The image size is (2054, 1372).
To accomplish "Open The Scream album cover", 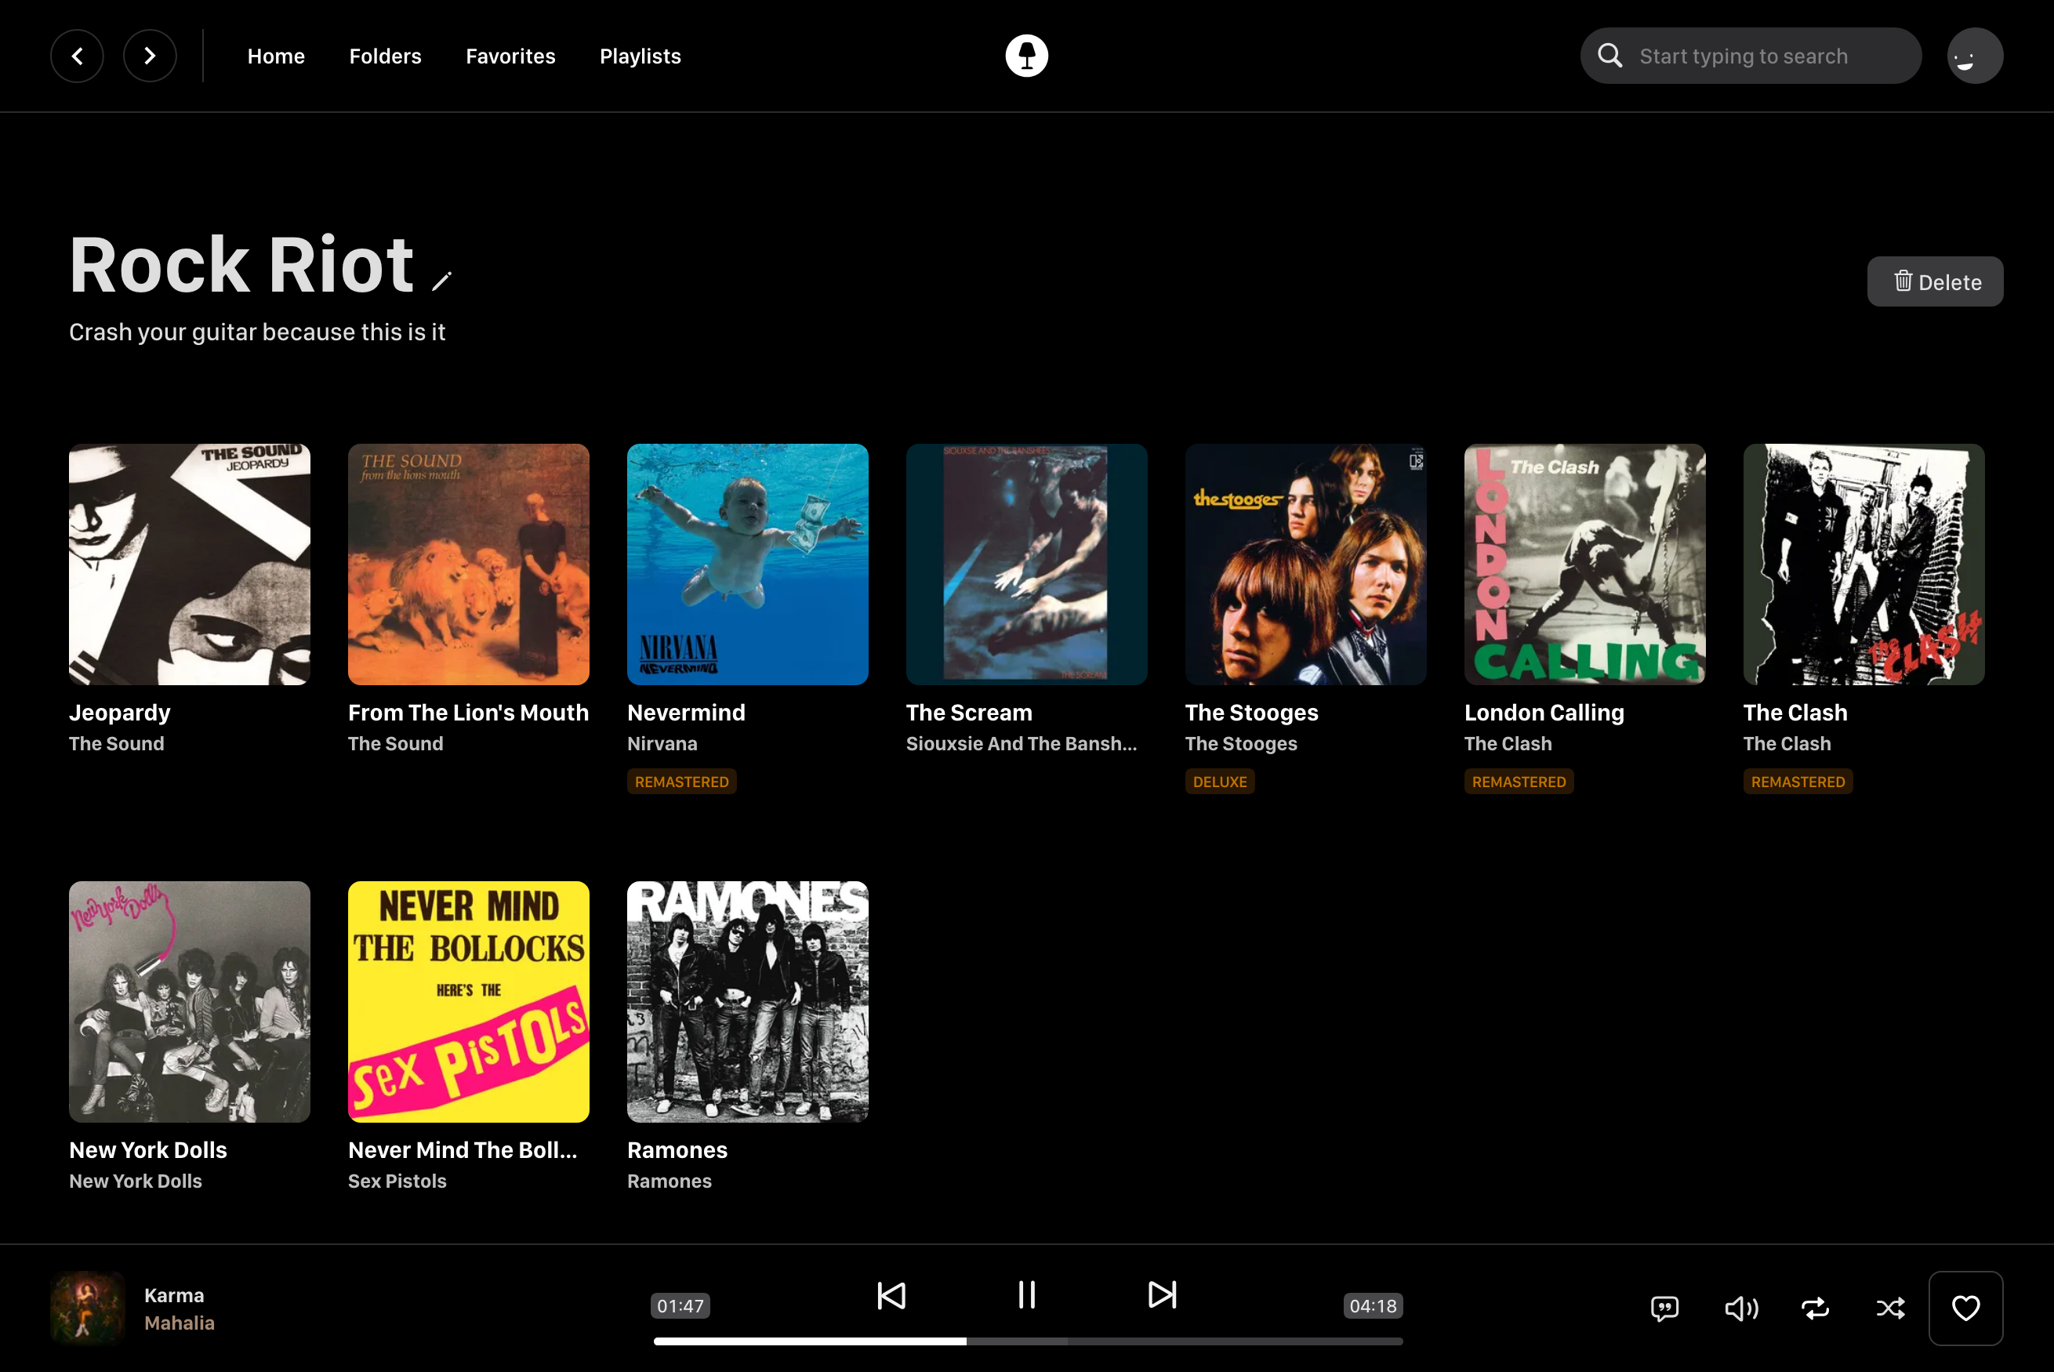I will (1027, 564).
